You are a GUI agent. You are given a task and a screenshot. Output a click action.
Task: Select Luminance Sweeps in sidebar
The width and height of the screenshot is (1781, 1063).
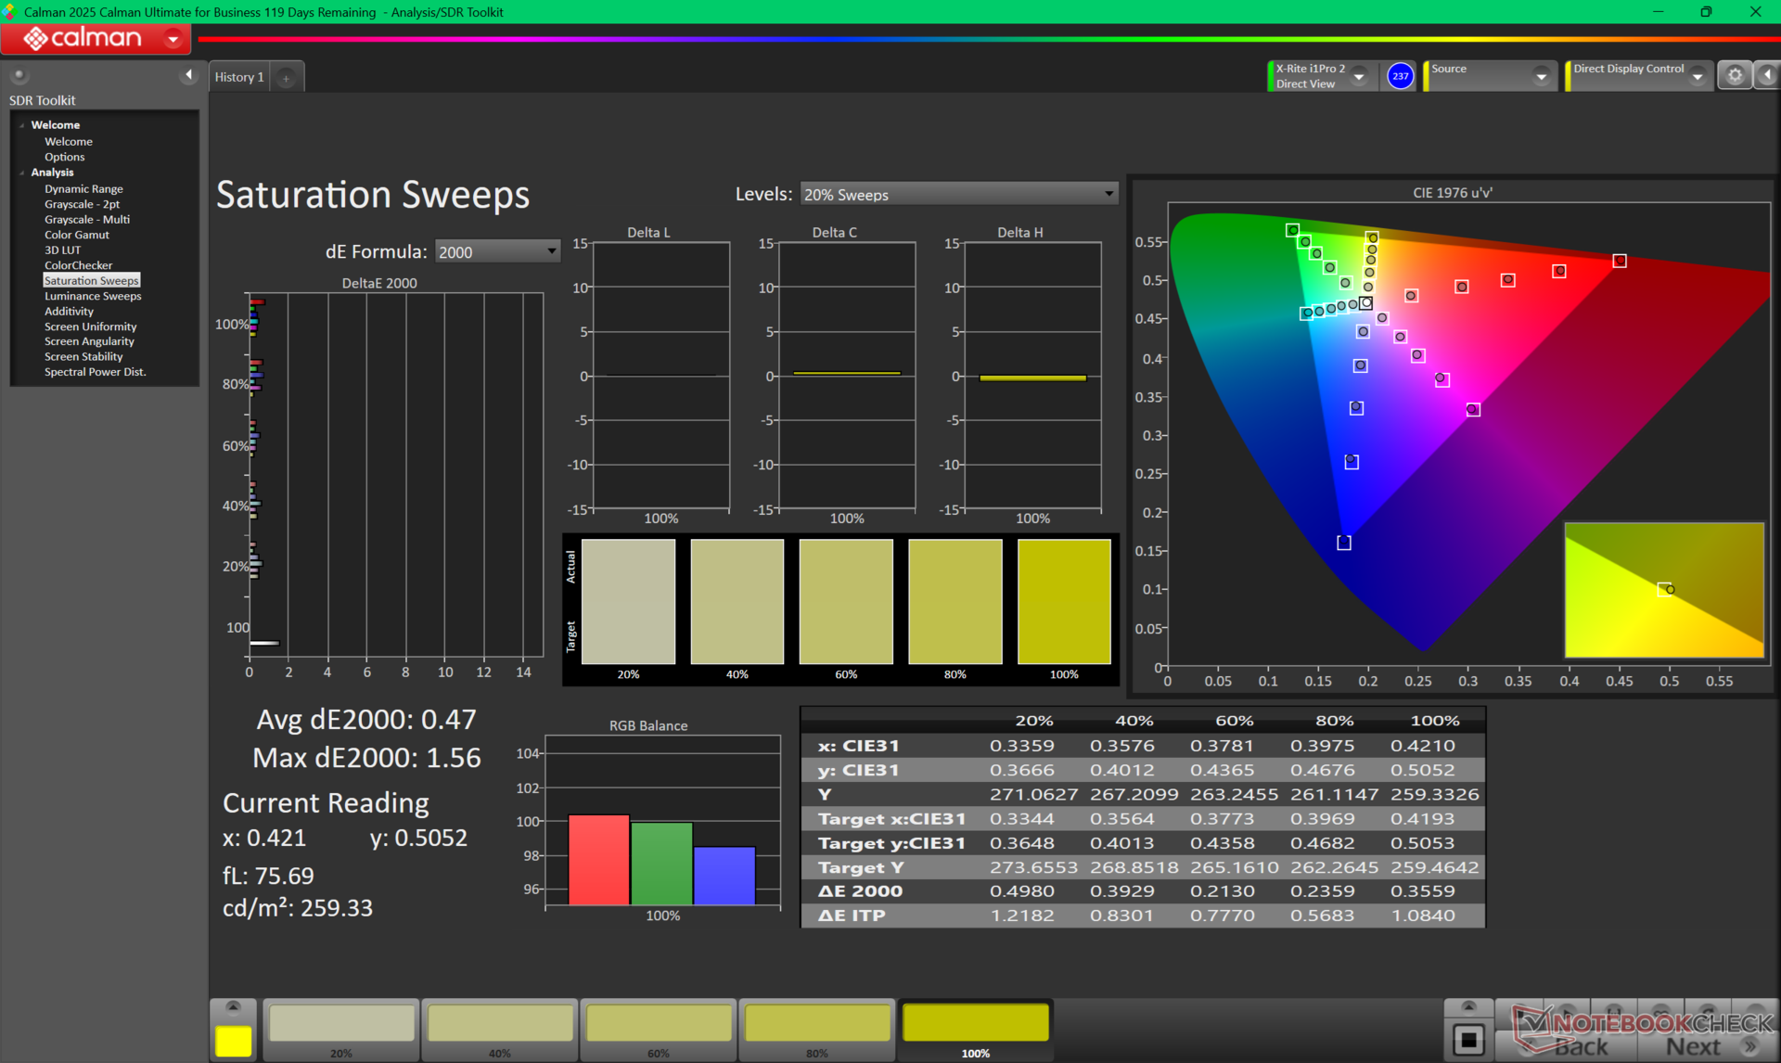(x=93, y=296)
